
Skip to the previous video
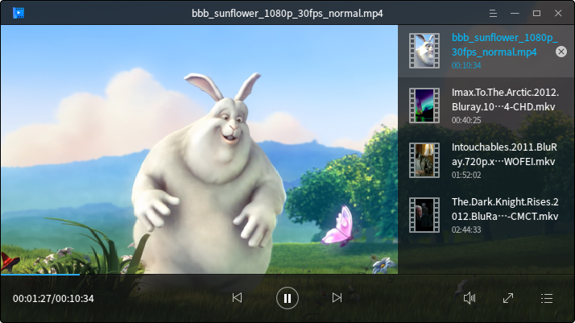tap(237, 298)
